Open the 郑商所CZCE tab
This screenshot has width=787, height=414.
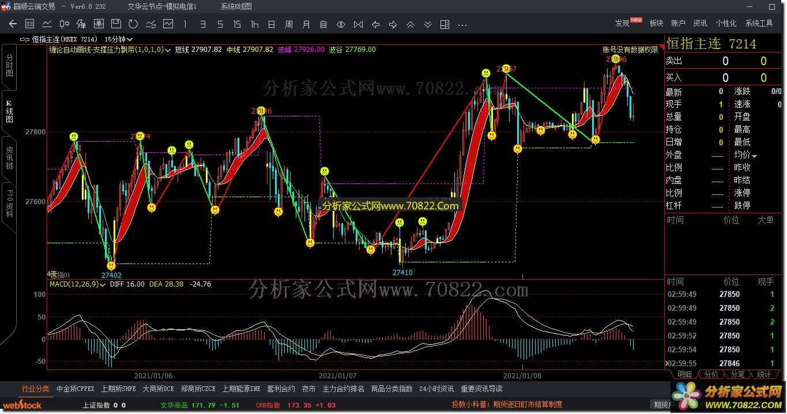pyautogui.click(x=198, y=389)
